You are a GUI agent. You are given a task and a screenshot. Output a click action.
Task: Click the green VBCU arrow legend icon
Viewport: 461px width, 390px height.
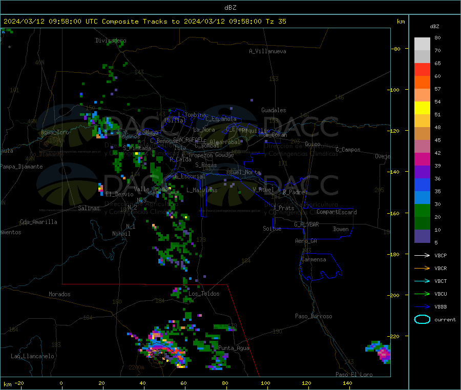(x=422, y=294)
